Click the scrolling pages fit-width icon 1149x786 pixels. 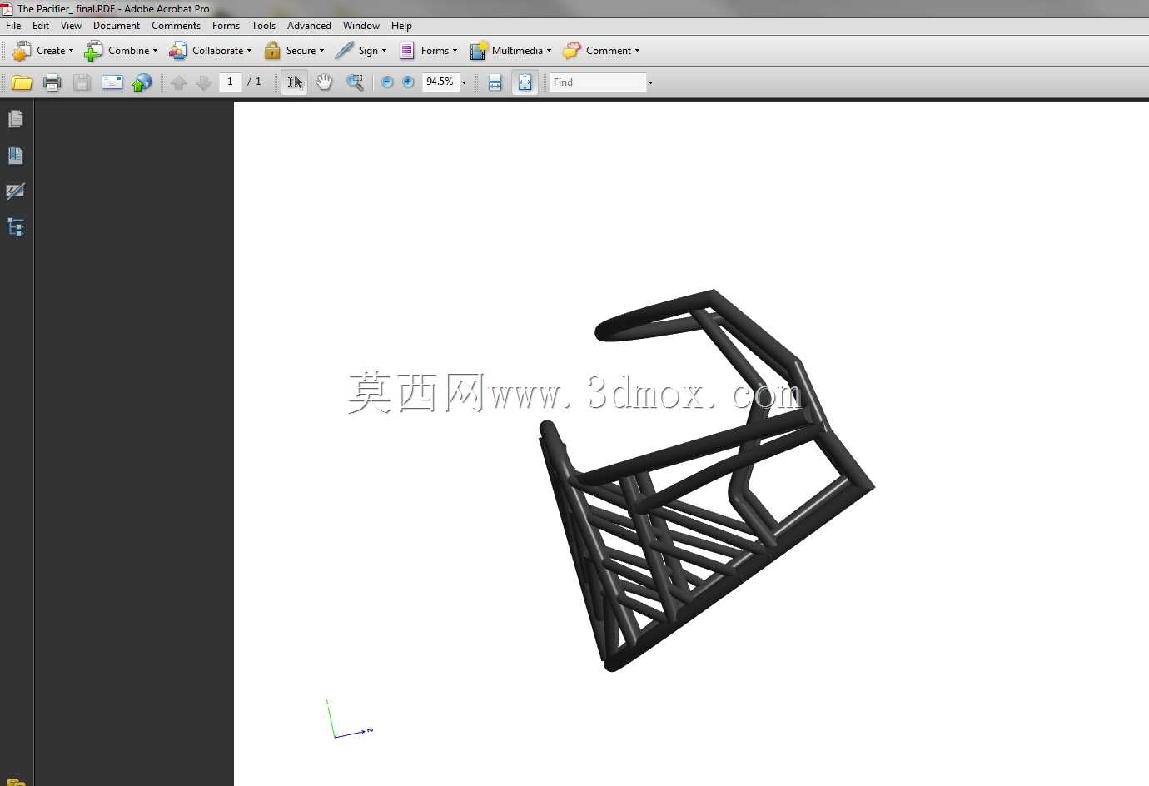(495, 82)
